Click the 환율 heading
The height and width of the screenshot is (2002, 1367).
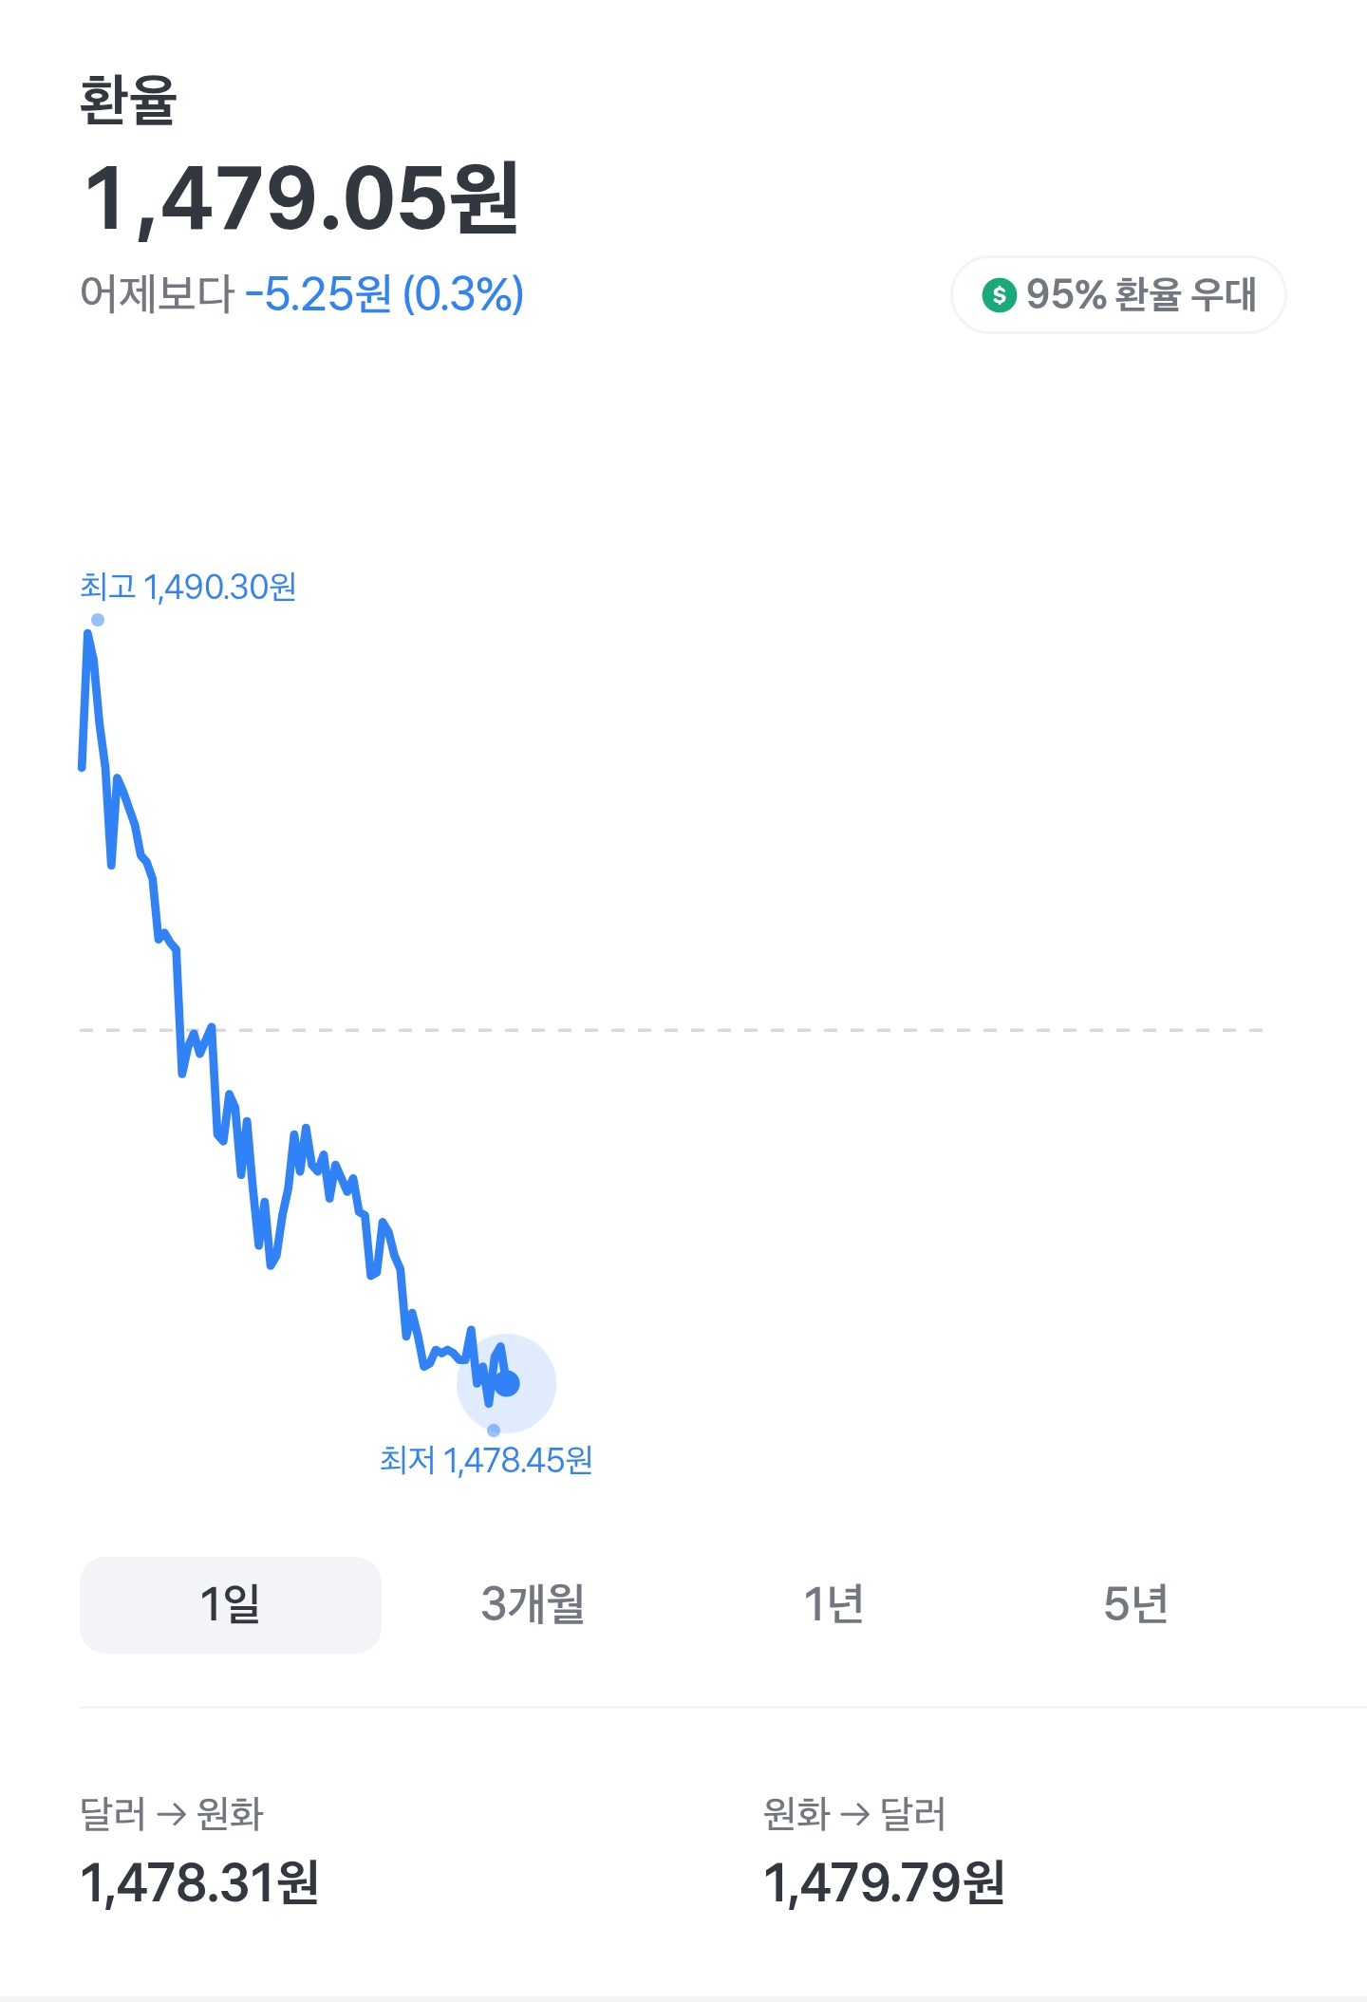coord(128,100)
